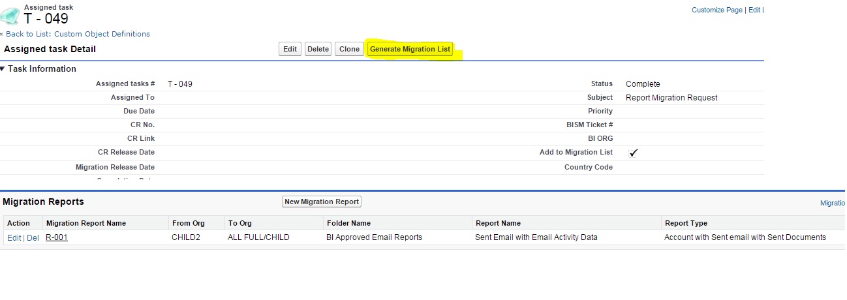This screenshot has width=847, height=300.
Task: Delete this assigned task record
Action: pos(318,49)
